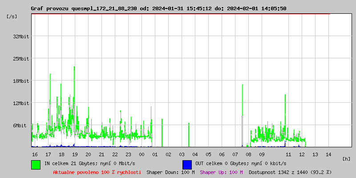356x178 pixels.
Task: Click the green IN legend color square
Action: (x=36, y=164)
